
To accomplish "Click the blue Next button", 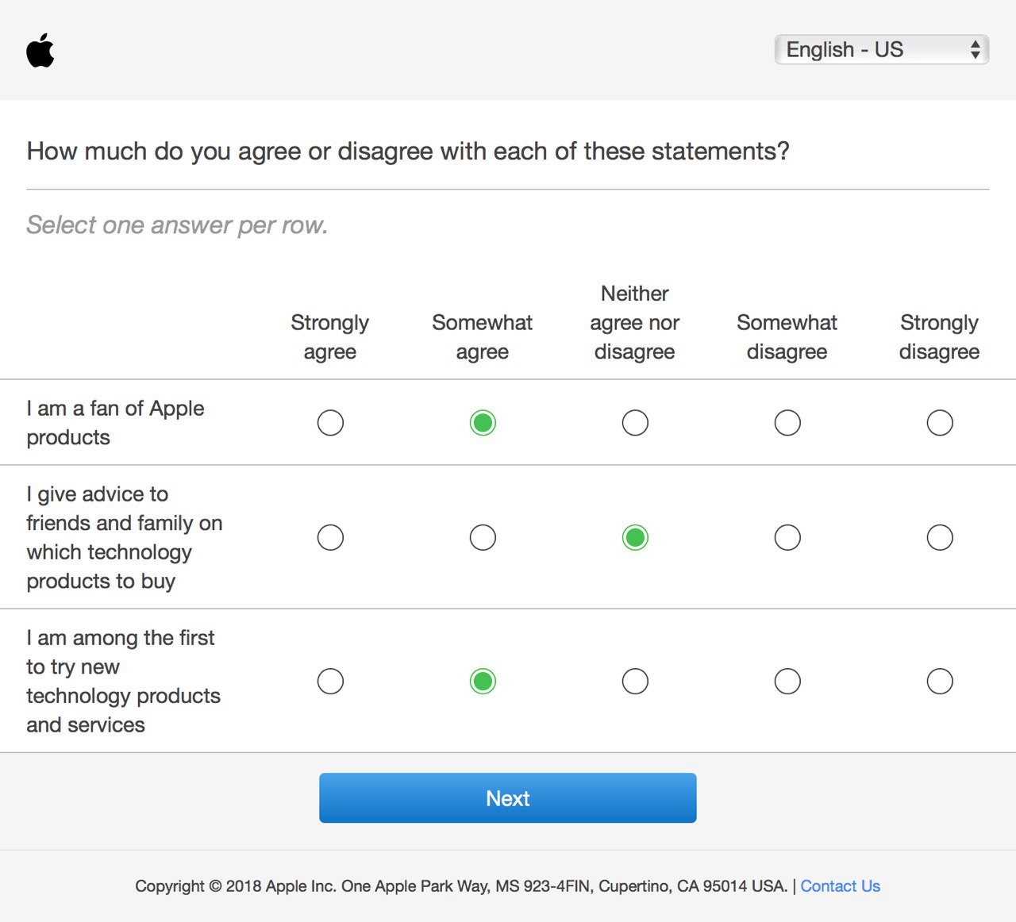I will click(x=508, y=798).
